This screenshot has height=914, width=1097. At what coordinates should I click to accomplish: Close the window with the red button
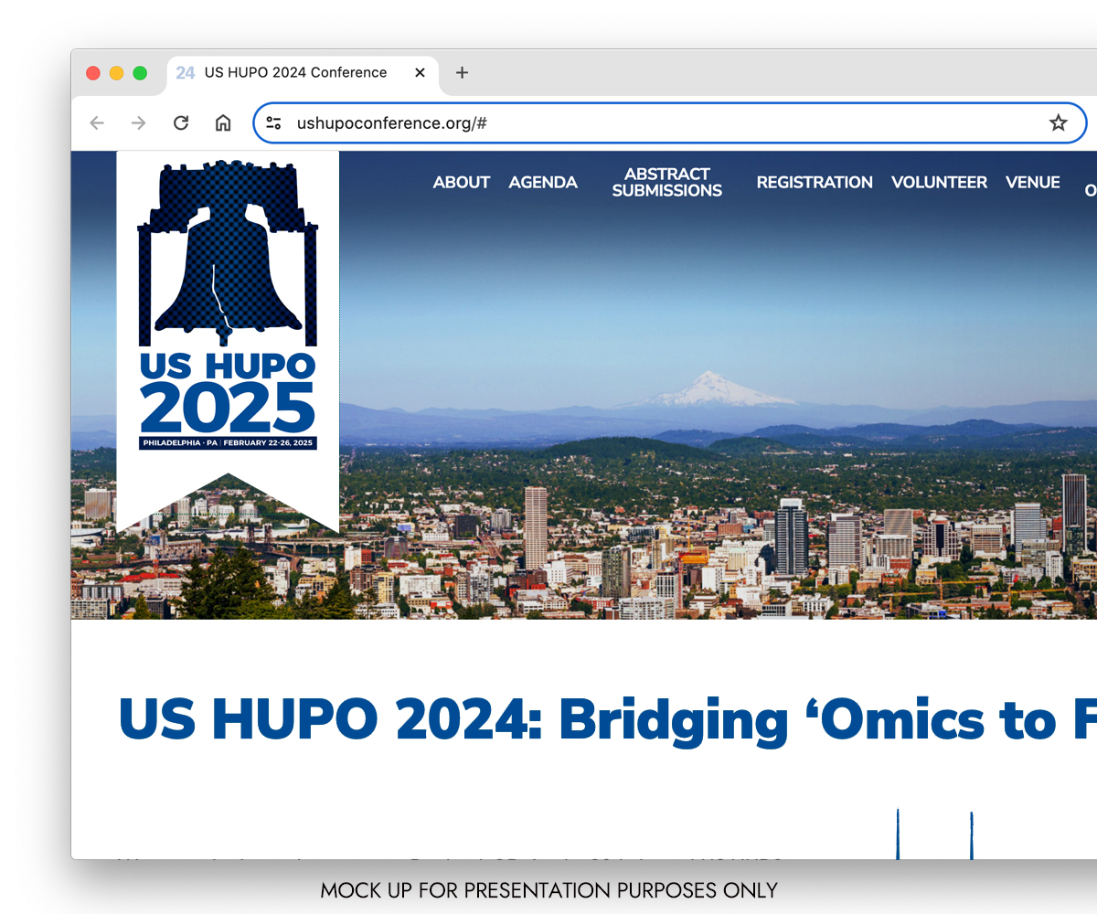click(x=93, y=73)
